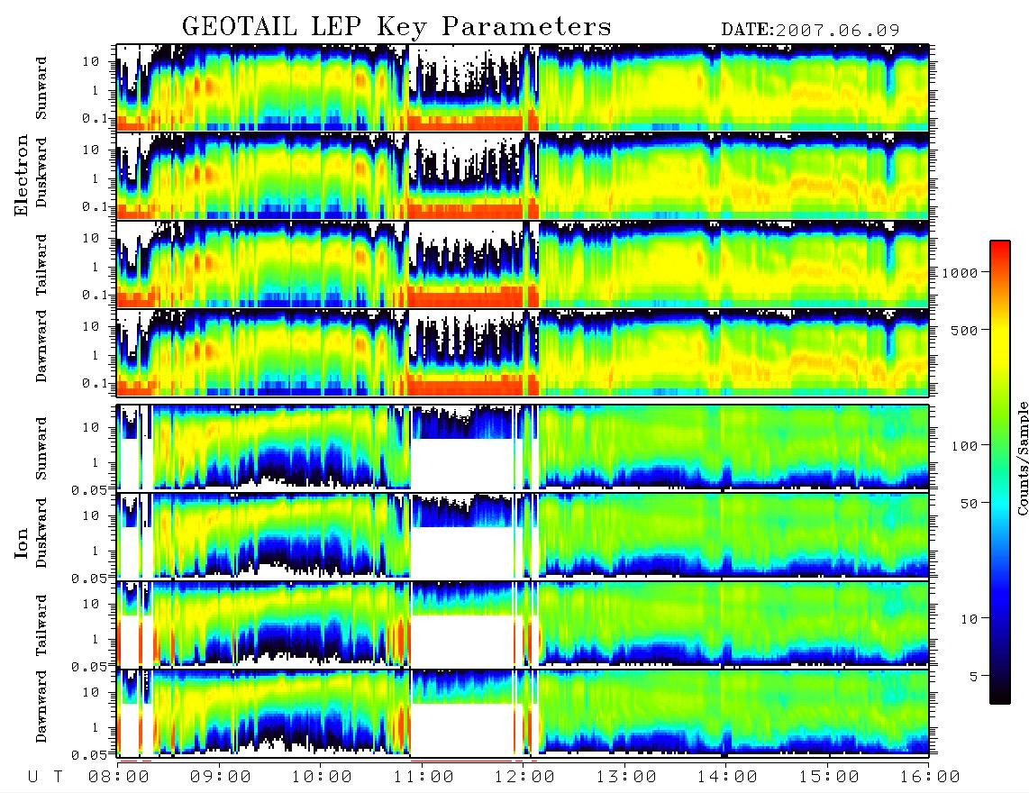Select the 50 colorbar tick label
The image size is (1029, 793).
969,504
